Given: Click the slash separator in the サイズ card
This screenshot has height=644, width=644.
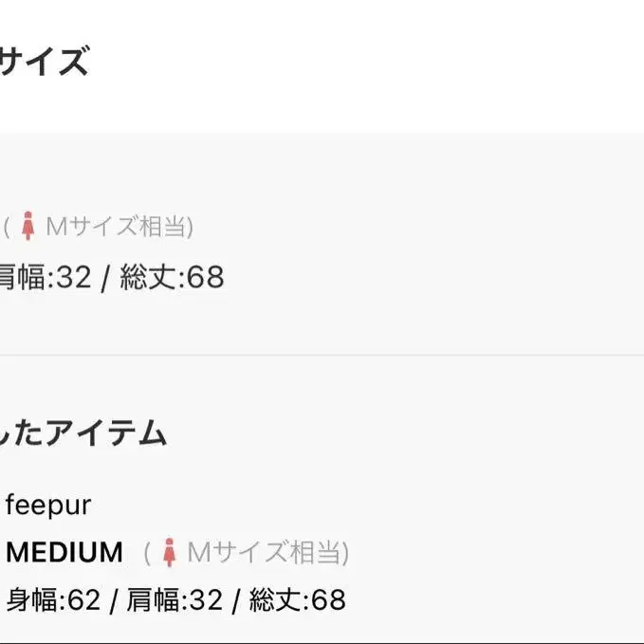Looking at the screenshot, I should 105,278.
